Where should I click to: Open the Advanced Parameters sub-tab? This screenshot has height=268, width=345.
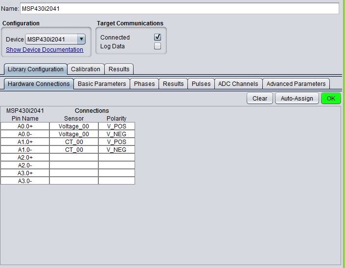point(296,84)
